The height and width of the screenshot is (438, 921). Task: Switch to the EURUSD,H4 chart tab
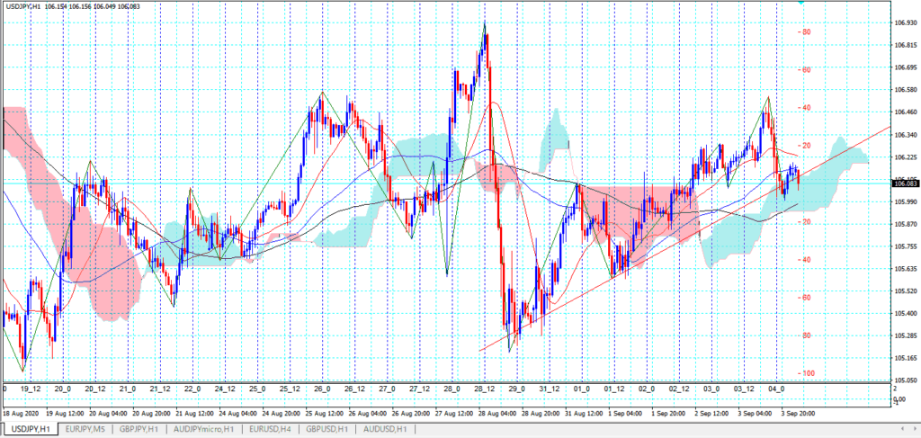(271, 430)
